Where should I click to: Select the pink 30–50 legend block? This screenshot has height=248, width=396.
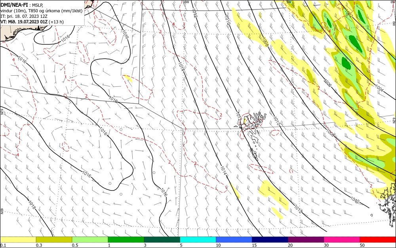point(342,240)
